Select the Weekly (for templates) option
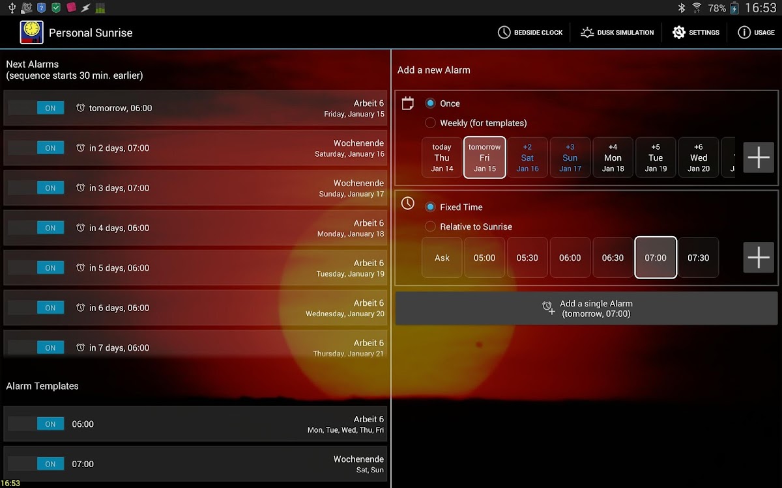Viewport: 782px width, 488px height. (x=431, y=123)
